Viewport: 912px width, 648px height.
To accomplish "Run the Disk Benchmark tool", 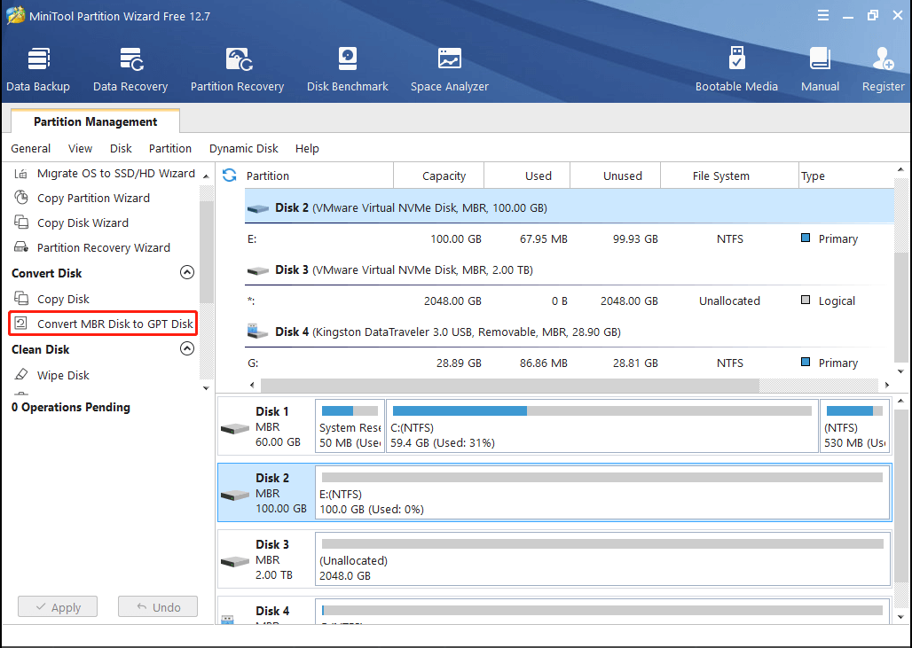I will click(347, 69).
